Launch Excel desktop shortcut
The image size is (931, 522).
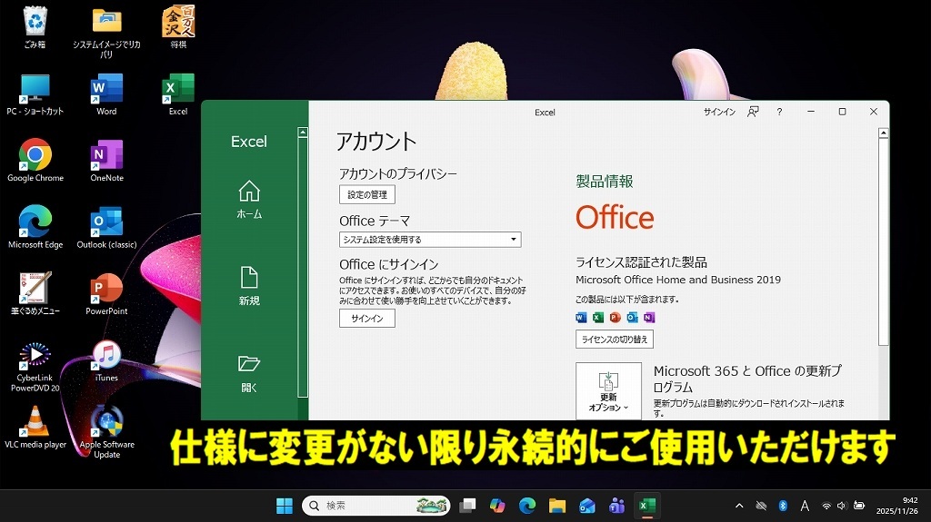pyautogui.click(x=178, y=94)
